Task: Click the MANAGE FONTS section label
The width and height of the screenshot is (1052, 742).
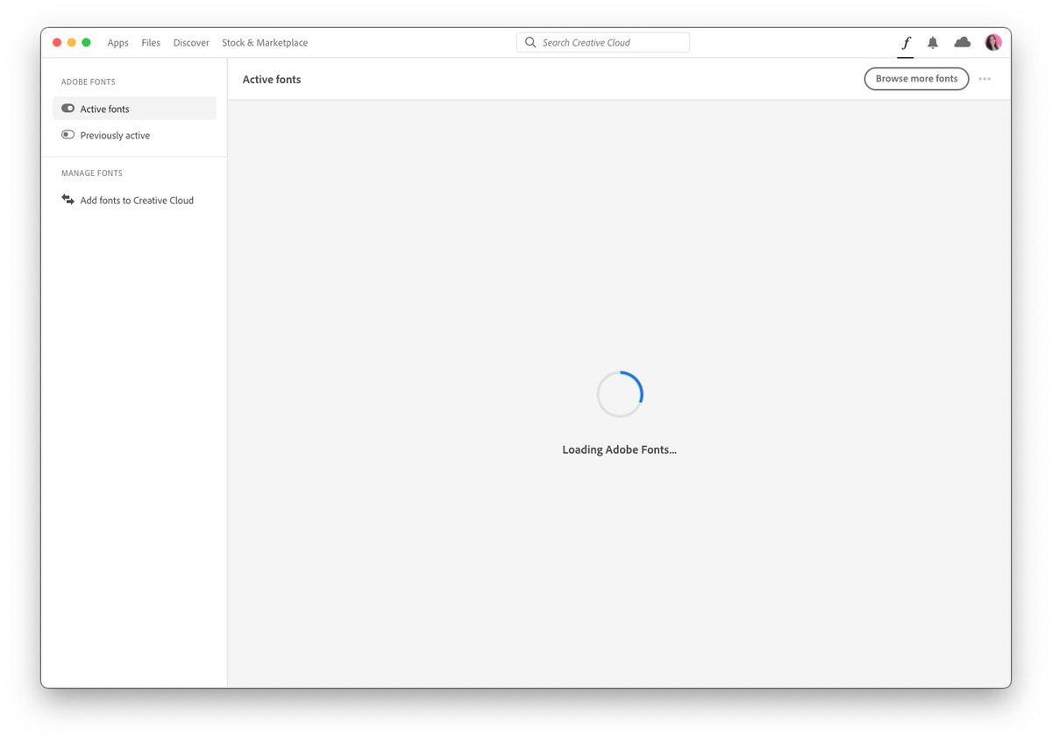Action: point(92,173)
